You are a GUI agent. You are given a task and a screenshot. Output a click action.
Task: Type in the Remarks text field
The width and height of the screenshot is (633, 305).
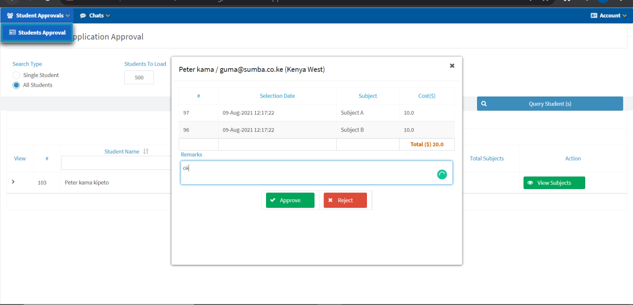coord(307,172)
